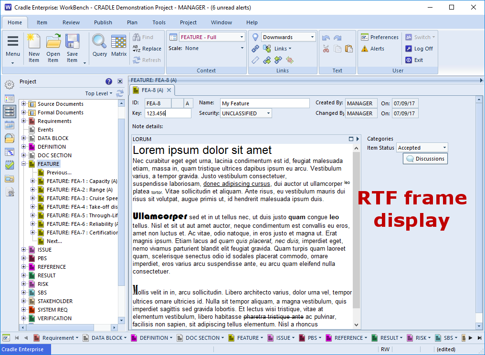Viewport: 485px width, 355px height.
Task: Open the Scale dropdown
Action: [242, 48]
